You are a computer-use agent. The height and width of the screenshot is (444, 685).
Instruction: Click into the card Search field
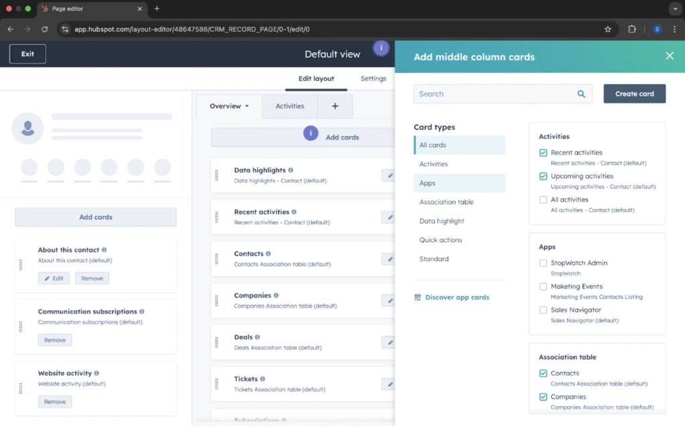pos(495,94)
